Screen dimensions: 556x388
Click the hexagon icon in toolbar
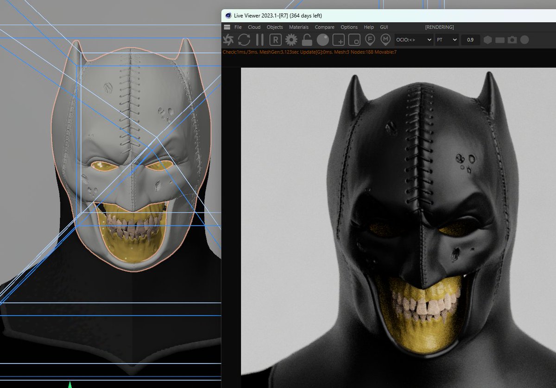point(488,40)
